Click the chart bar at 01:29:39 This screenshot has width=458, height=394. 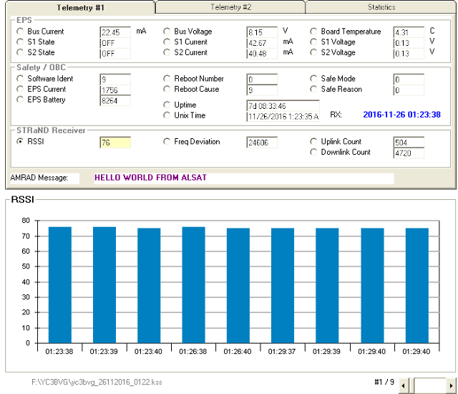(x=327, y=286)
